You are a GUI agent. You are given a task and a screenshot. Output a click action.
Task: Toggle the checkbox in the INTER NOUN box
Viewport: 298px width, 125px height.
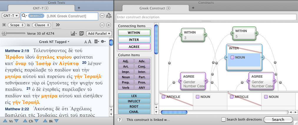pyautogui.click(x=232, y=57)
